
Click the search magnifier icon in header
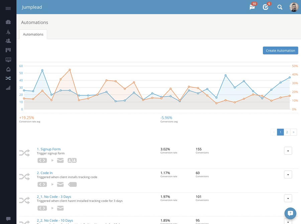click(x=280, y=7)
